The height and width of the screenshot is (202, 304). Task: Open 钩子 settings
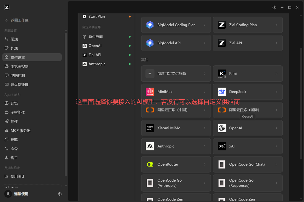point(32,158)
